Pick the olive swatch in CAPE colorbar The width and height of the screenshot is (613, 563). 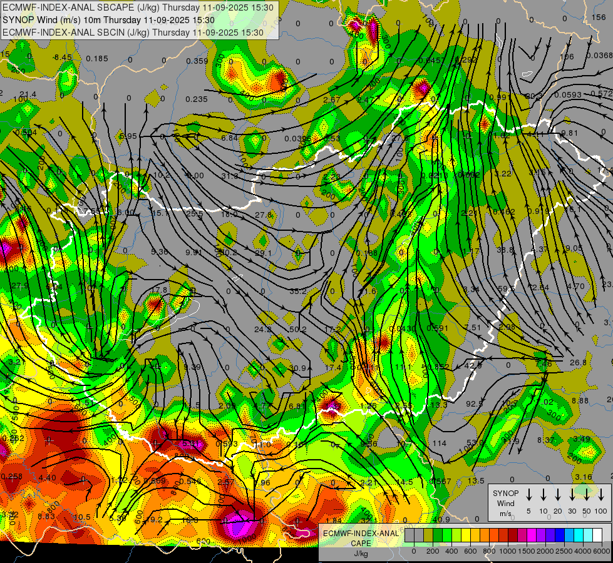coord(428,535)
